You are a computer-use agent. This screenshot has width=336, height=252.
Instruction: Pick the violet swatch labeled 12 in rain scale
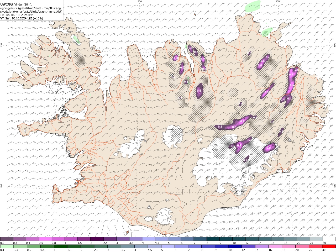point(248,246)
